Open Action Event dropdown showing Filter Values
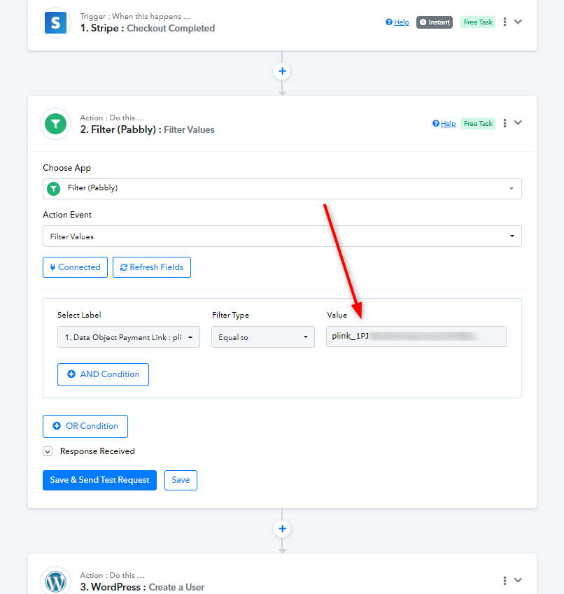 pos(282,236)
